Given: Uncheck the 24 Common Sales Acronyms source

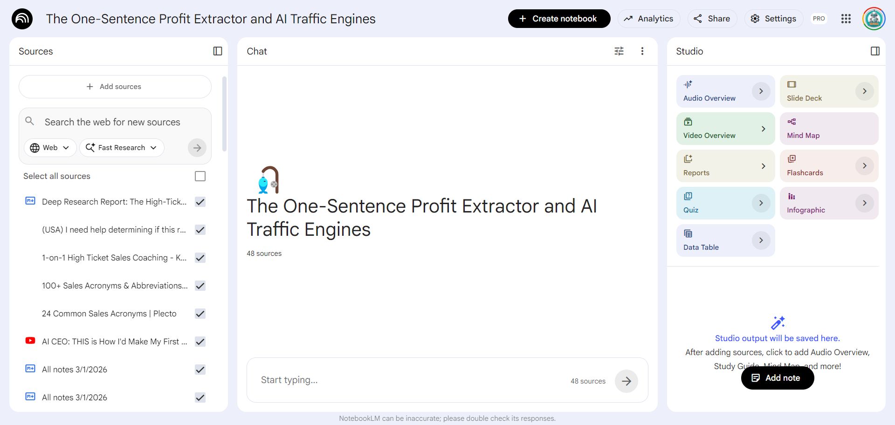Looking at the screenshot, I should (x=200, y=314).
